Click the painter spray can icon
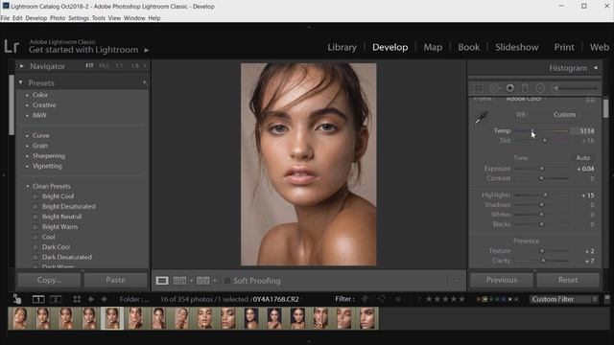614x345 pixels. click(x=17, y=298)
